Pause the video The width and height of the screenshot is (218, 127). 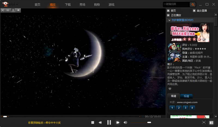pyautogui.click(x=109, y=122)
